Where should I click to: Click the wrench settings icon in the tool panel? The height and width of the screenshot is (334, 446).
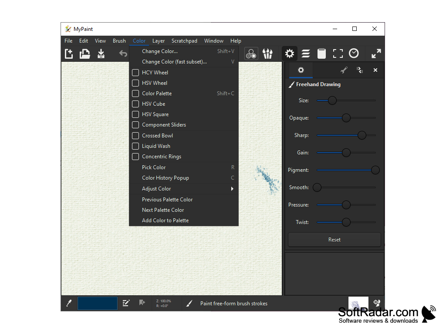click(x=344, y=70)
